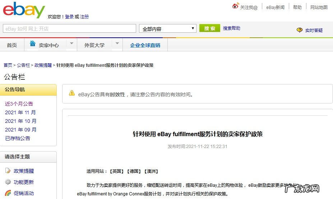
Task: Open the Weibo follow icon
Action: tap(236, 6)
